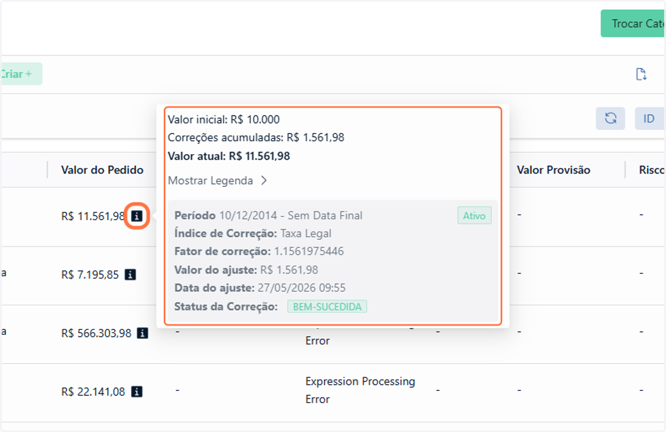Click the value R$ 22.141,08
This screenshot has height=432, width=666.
pyautogui.click(x=93, y=392)
